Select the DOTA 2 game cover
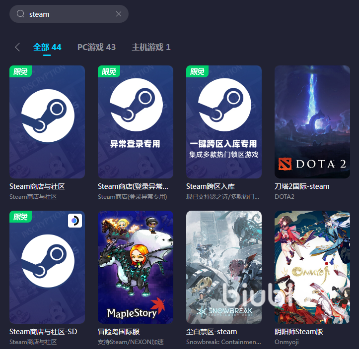This screenshot has width=359, height=349. pos(312,121)
